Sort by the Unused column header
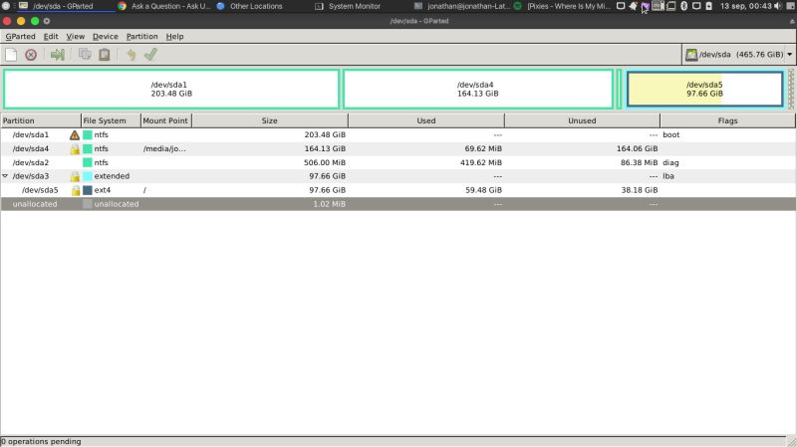This screenshot has width=797, height=447. [582, 120]
